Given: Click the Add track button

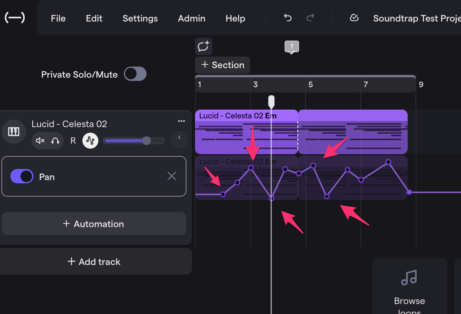Looking at the screenshot, I should click(94, 262).
